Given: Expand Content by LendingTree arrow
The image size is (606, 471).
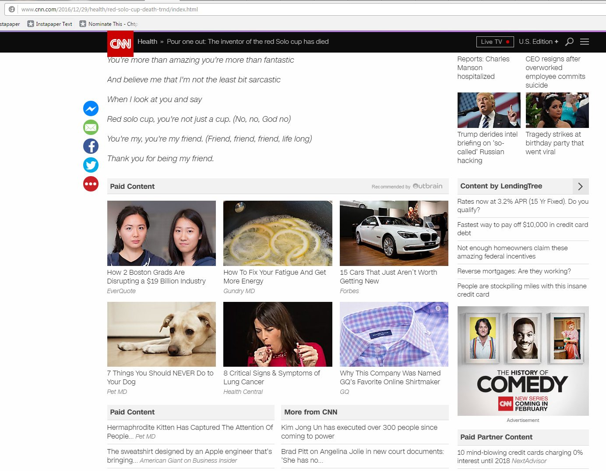Looking at the screenshot, I should pos(580,186).
